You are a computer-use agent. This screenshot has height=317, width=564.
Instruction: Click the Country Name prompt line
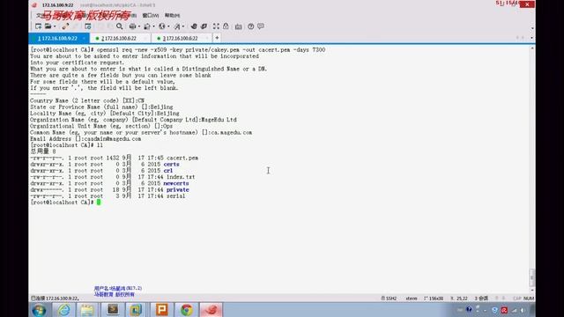[x=87, y=100]
